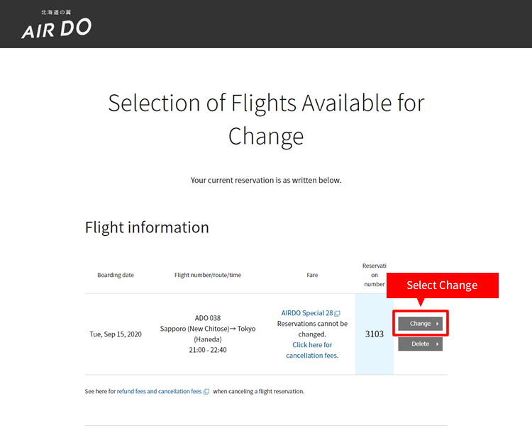Open the refund fees and cancellation fees link
The height and width of the screenshot is (430, 532).
[159, 391]
